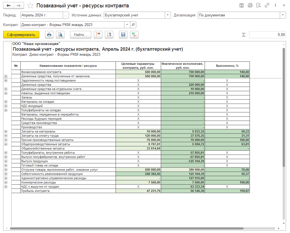Image resolution: width=290 pixels, height=233 pixels.
Task: Click the sigma sum icon
Action: click(244, 35)
